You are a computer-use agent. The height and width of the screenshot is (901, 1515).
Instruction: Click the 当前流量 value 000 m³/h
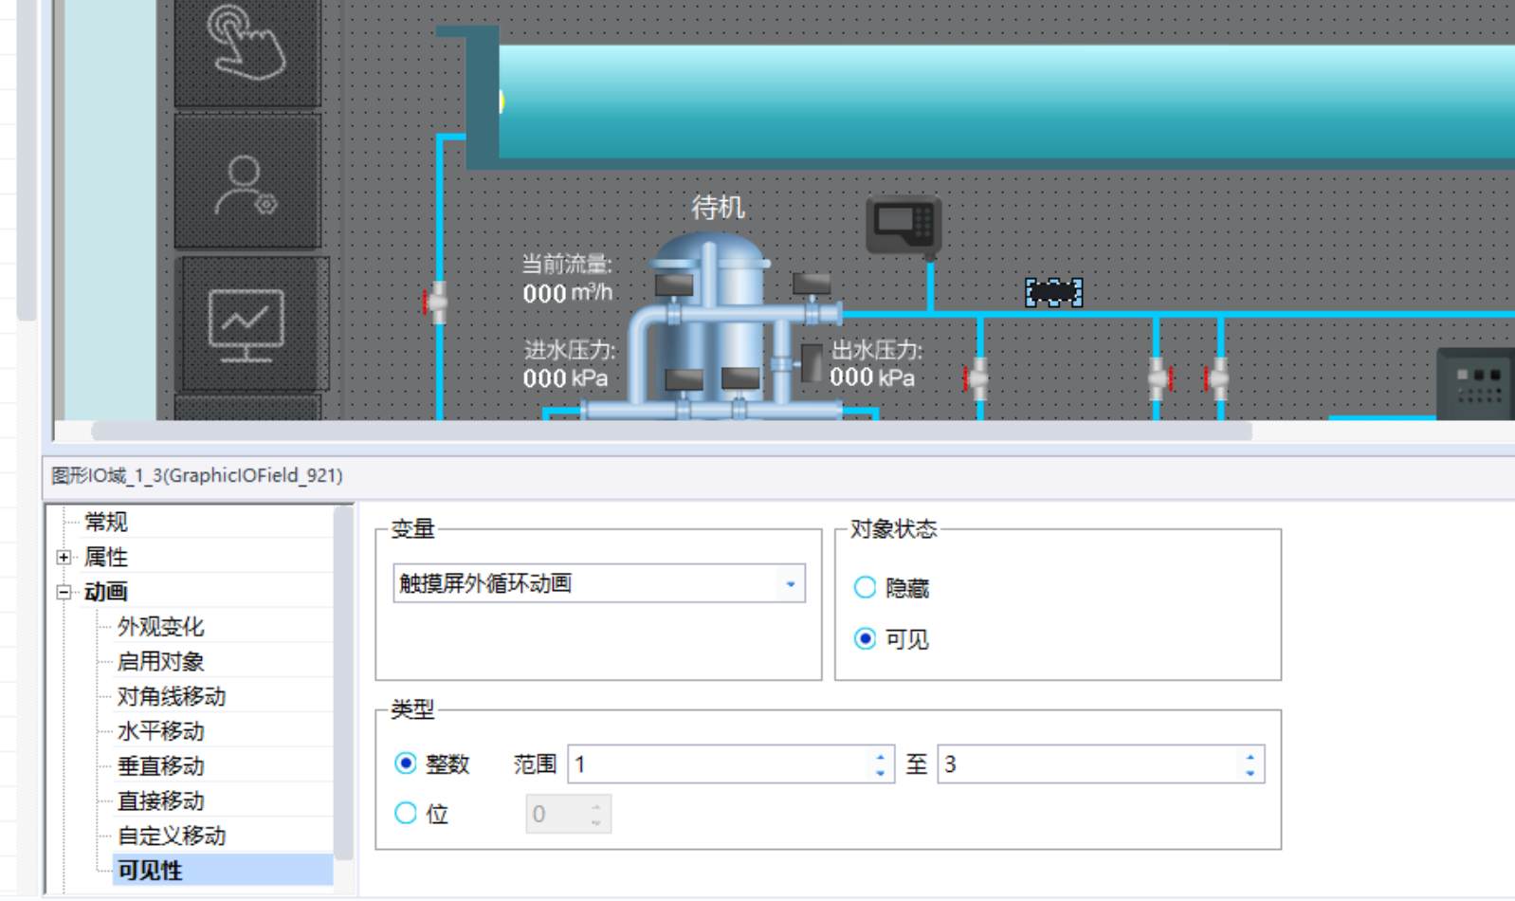pyautogui.click(x=567, y=293)
